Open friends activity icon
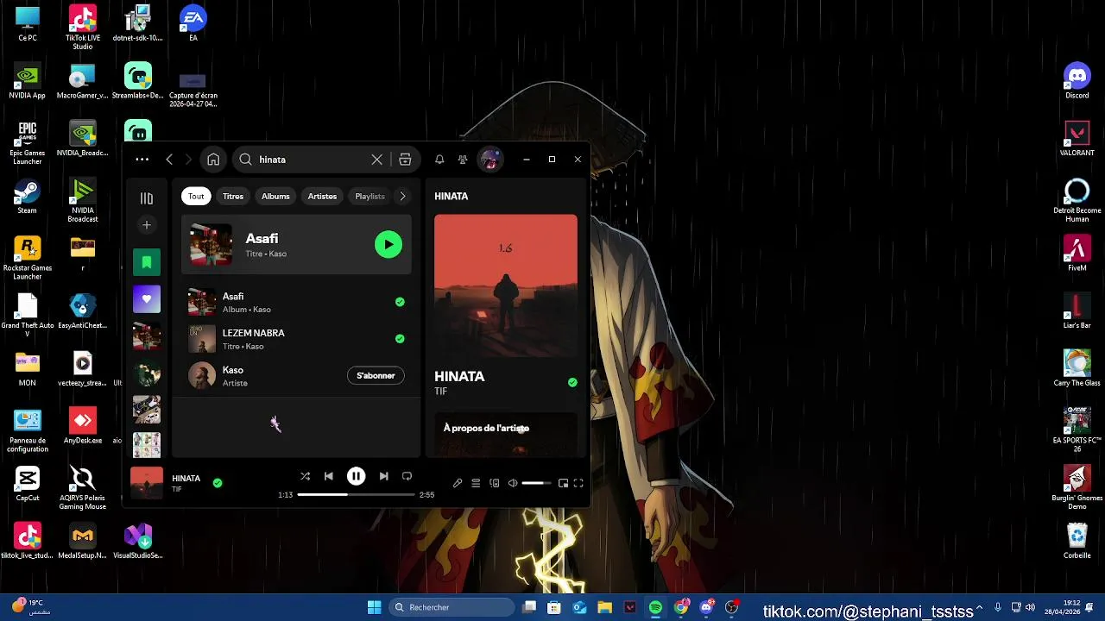This screenshot has width=1105, height=621. 463,160
